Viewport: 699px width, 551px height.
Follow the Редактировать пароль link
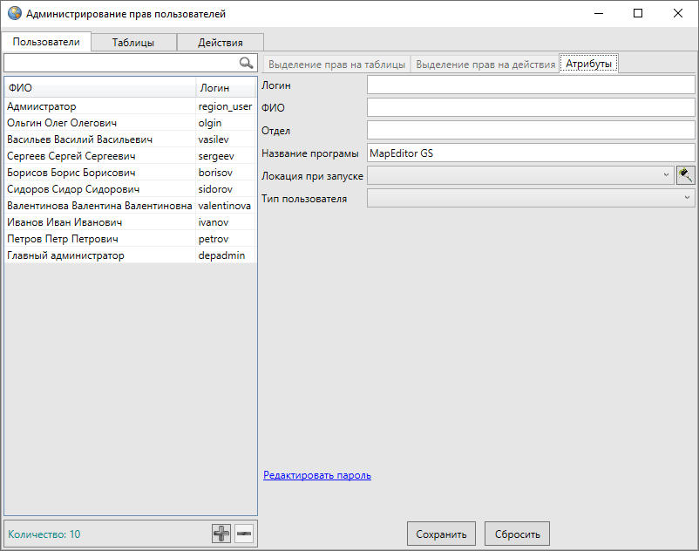click(317, 475)
